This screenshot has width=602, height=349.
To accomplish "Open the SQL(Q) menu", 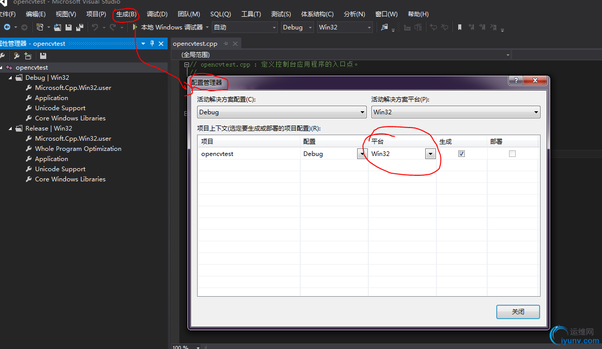I will pos(220,14).
